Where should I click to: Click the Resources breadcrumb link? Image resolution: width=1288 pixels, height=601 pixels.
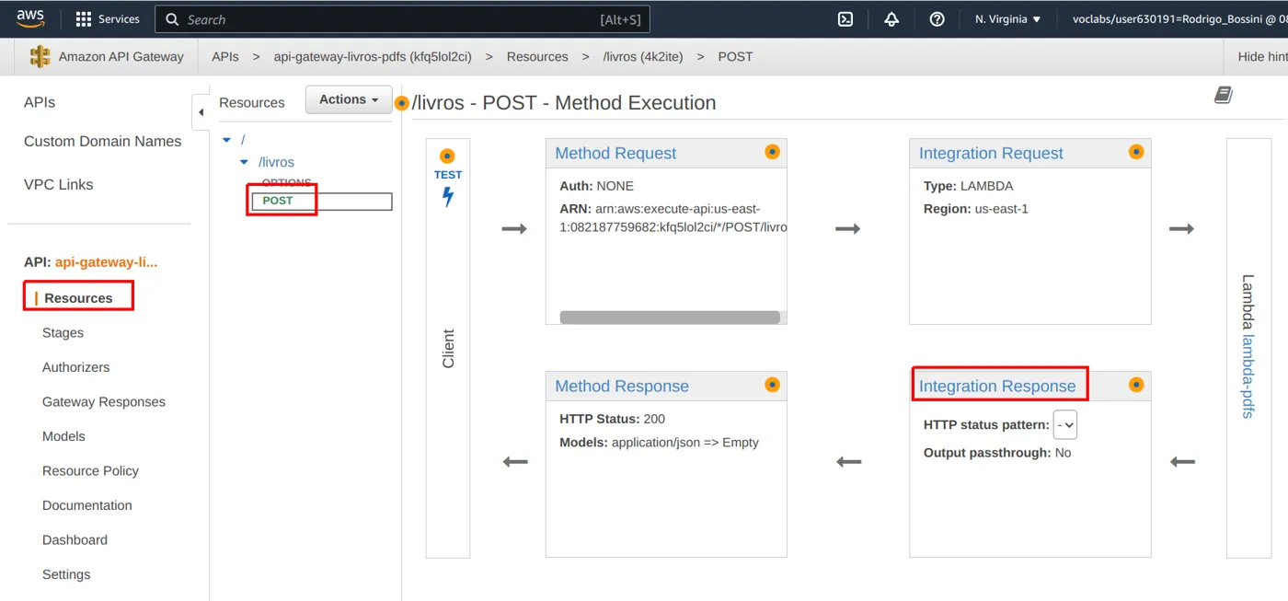tap(537, 57)
